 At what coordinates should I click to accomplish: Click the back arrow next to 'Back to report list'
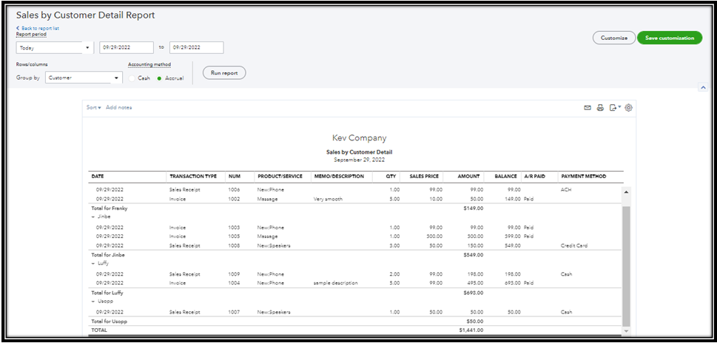pyautogui.click(x=18, y=28)
